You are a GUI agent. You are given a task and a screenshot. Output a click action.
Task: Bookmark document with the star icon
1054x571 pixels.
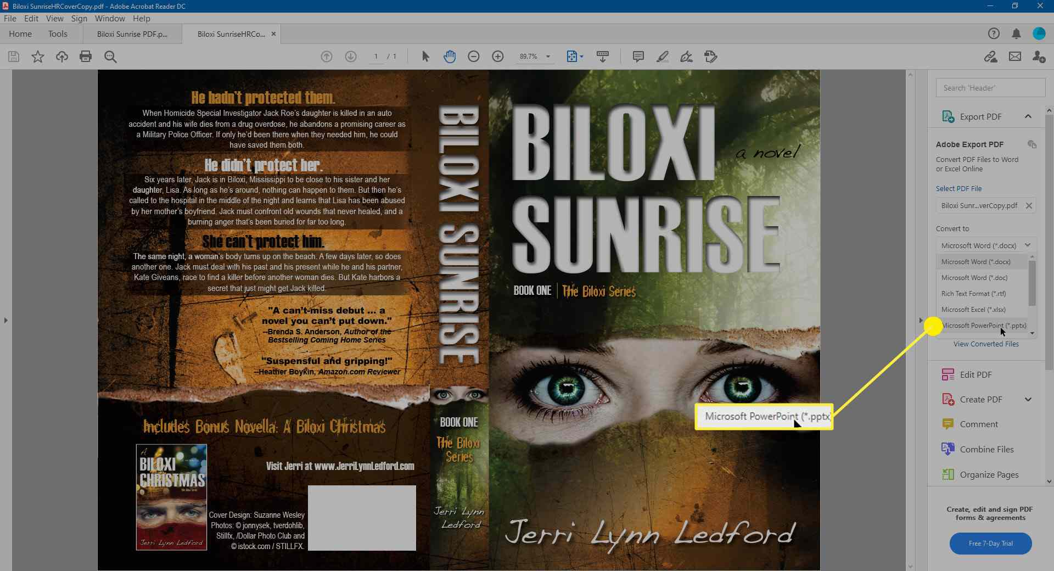click(38, 57)
